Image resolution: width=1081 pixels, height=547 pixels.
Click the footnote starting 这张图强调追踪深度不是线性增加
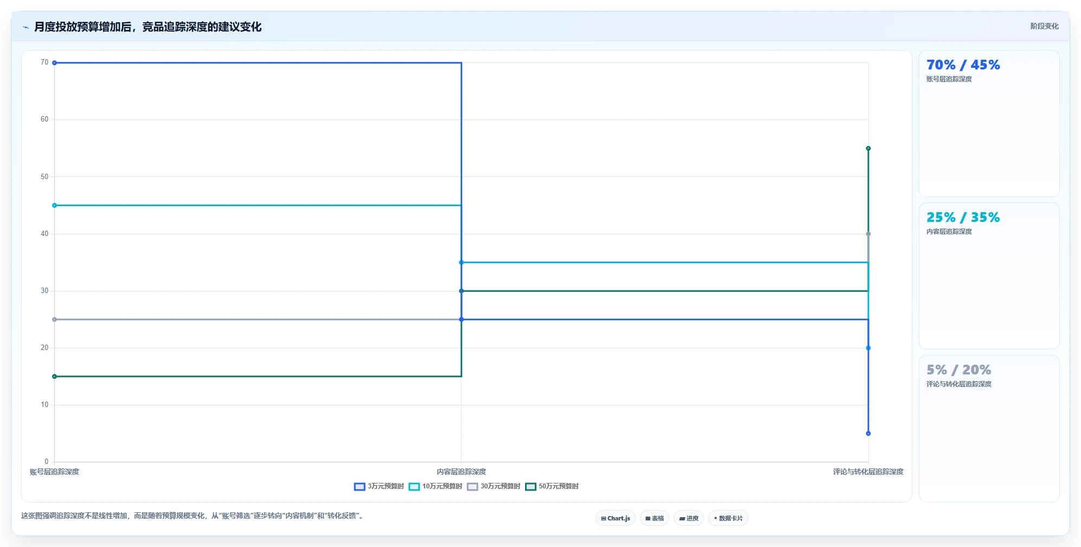(x=193, y=516)
